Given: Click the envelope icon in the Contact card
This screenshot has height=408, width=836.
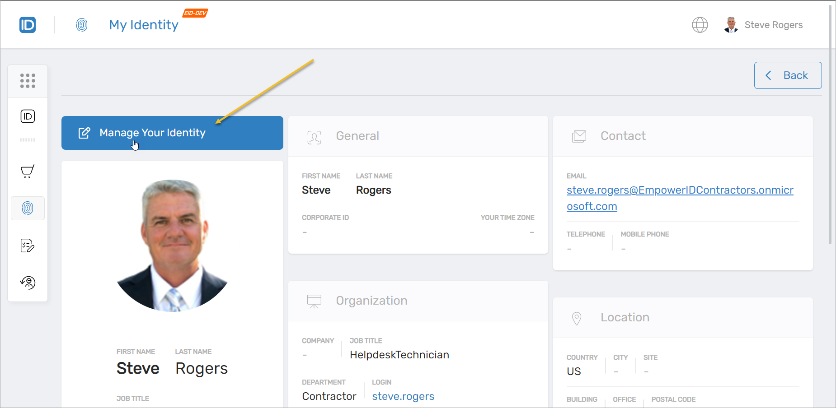Looking at the screenshot, I should pos(579,136).
